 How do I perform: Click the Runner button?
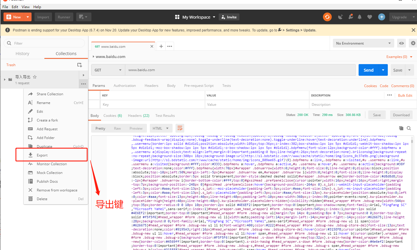point(64,17)
